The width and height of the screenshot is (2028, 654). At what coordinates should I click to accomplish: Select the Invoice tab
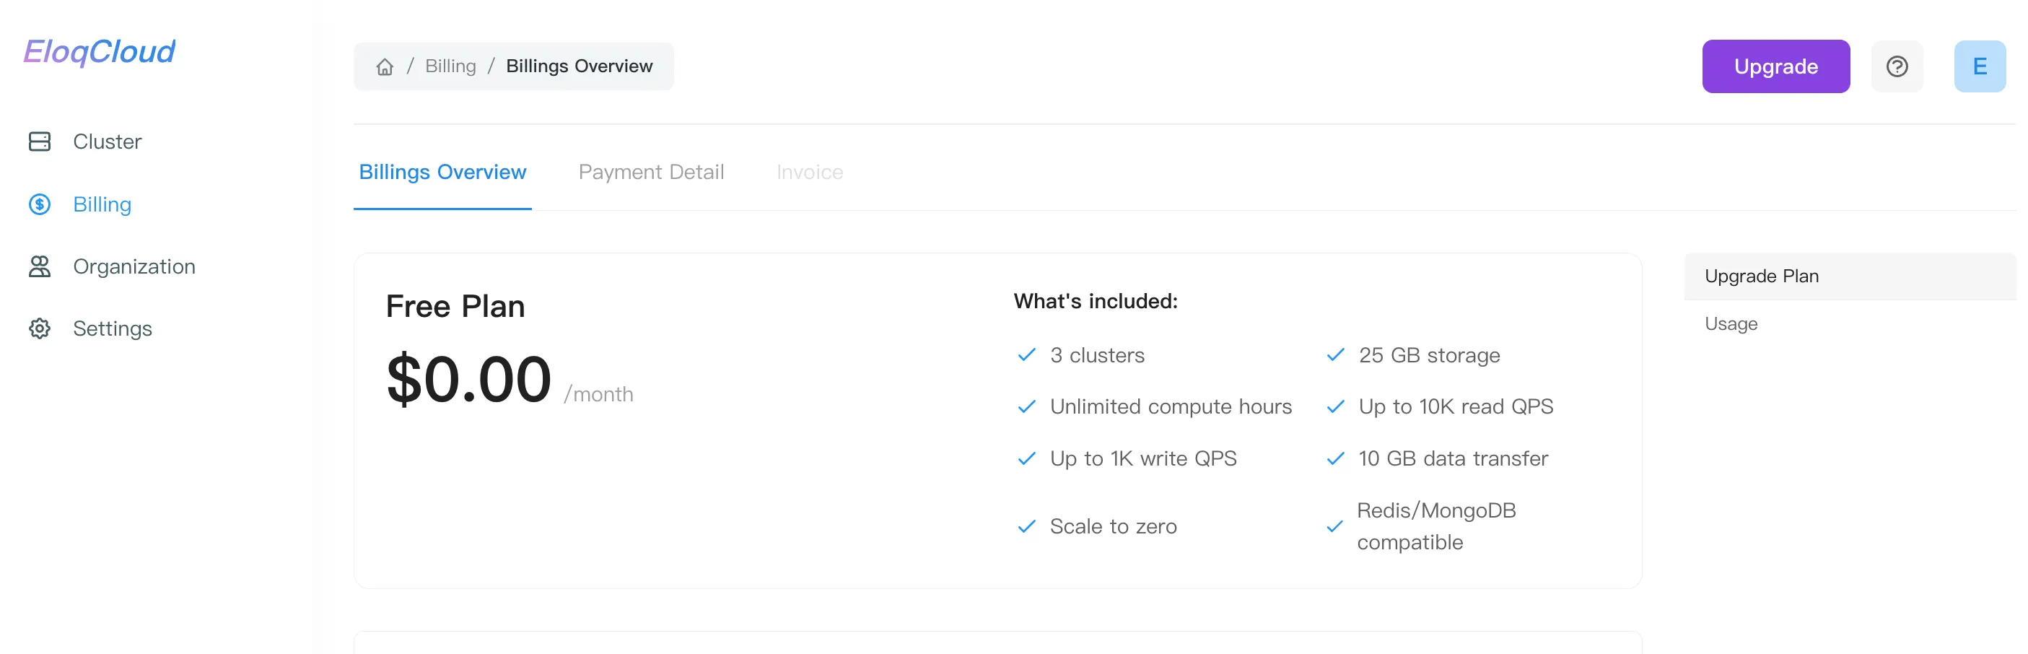coord(808,173)
